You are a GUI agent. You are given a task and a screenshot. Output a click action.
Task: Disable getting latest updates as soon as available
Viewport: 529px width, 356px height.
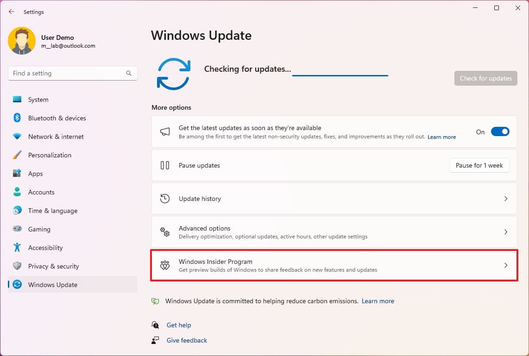click(500, 131)
